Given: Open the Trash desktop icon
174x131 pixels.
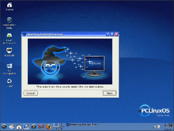Looking at the screenshot, I should coord(9,83).
